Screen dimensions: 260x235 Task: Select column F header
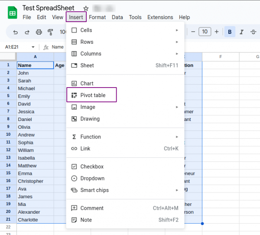[221, 57]
